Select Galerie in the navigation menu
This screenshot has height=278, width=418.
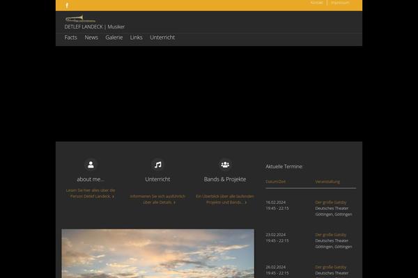coord(114,38)
